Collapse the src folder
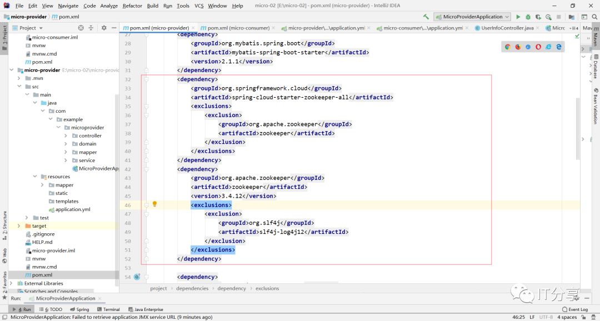Viewport: 600px width, 321px height. pyautogui.click(x=19, y=87)
